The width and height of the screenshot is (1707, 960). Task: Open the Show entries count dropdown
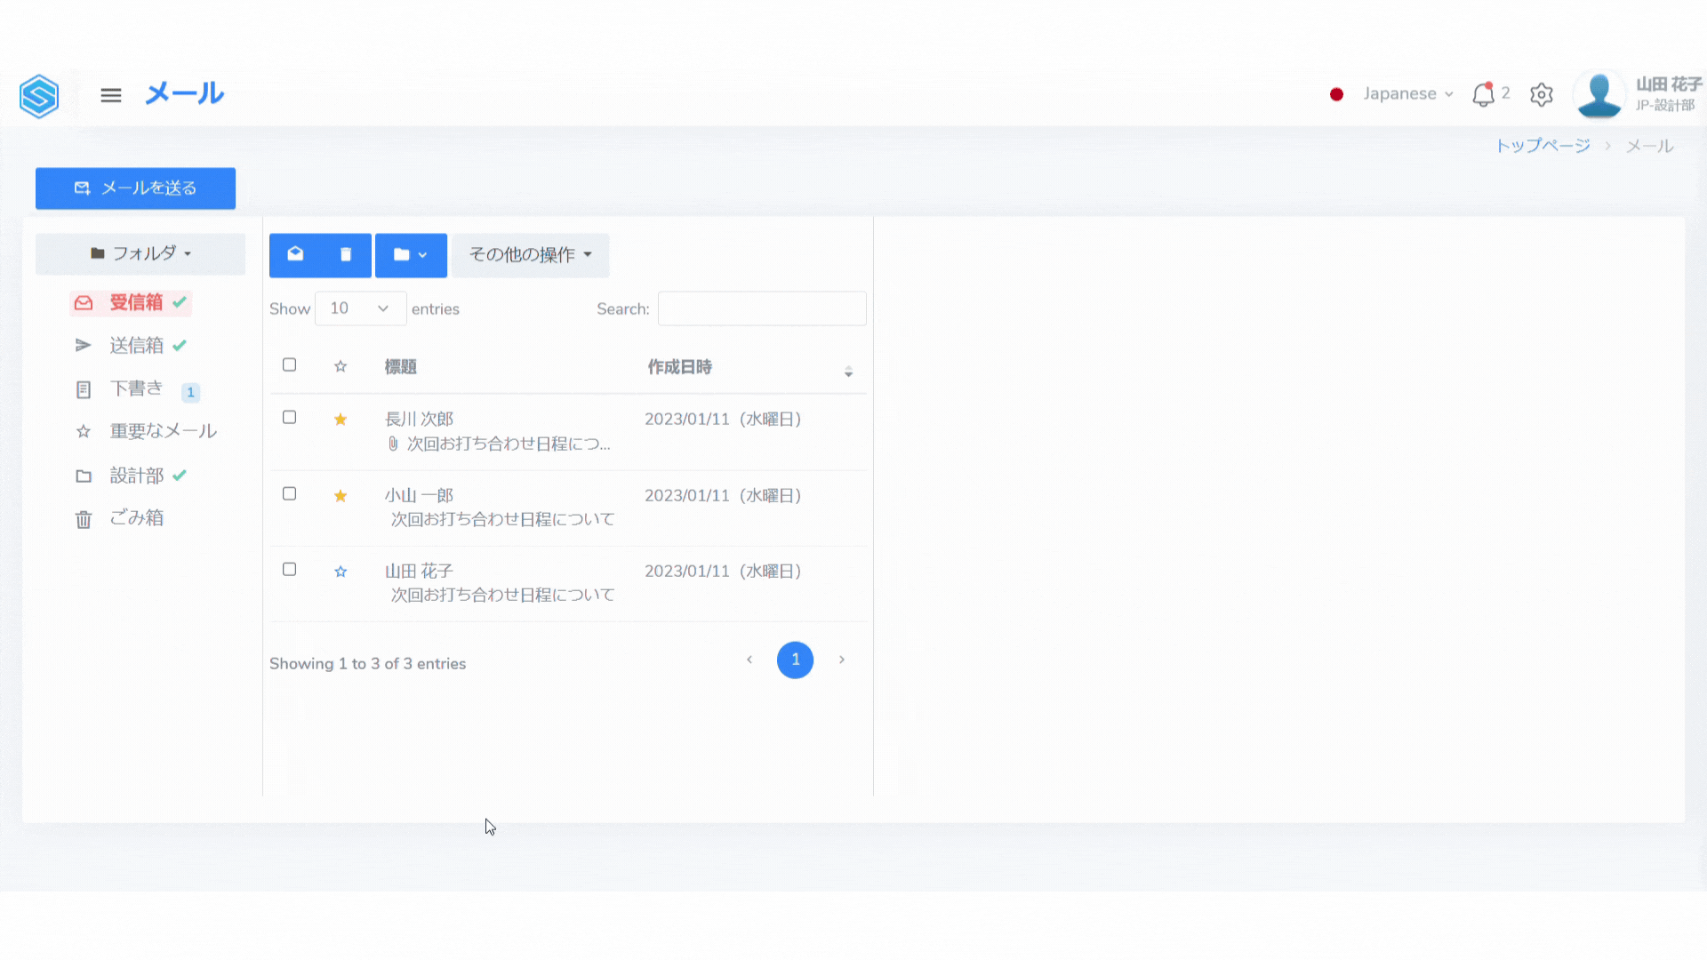coord(360,308)
